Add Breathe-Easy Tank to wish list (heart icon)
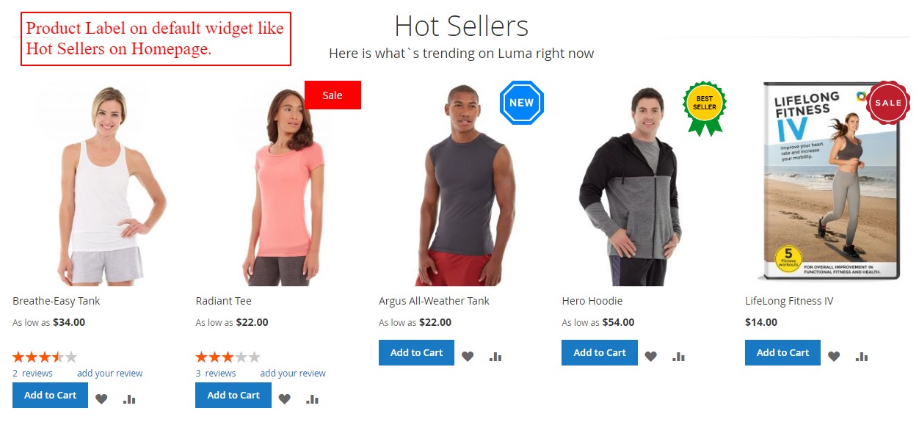Screen dimensions: 919x422 click(x=101, y=399)
